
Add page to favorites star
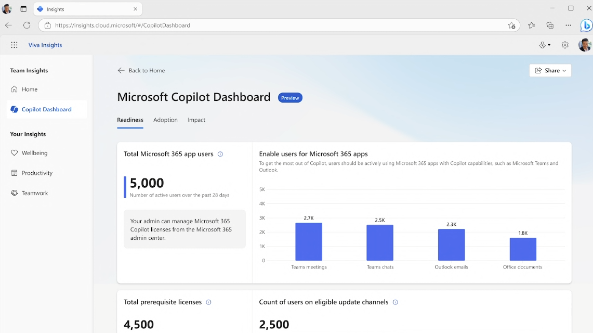[512, 25]
